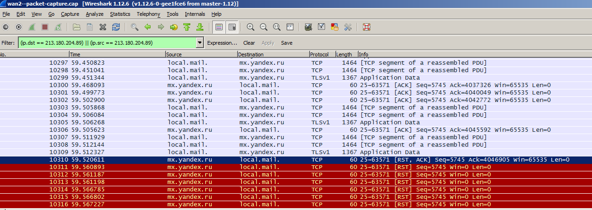This screenshot has width=592, height=210.
Task: Open the File menu
Action: coord(6,14)
